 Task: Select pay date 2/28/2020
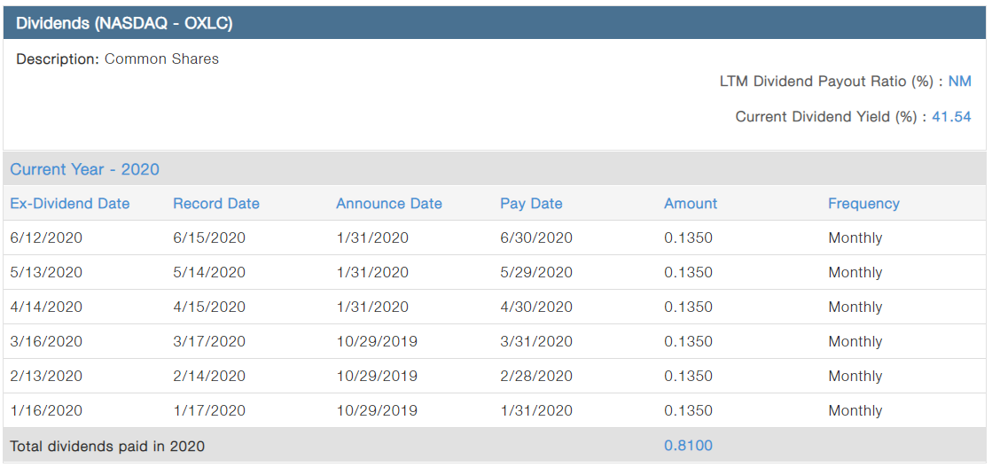tap(536, 377)
